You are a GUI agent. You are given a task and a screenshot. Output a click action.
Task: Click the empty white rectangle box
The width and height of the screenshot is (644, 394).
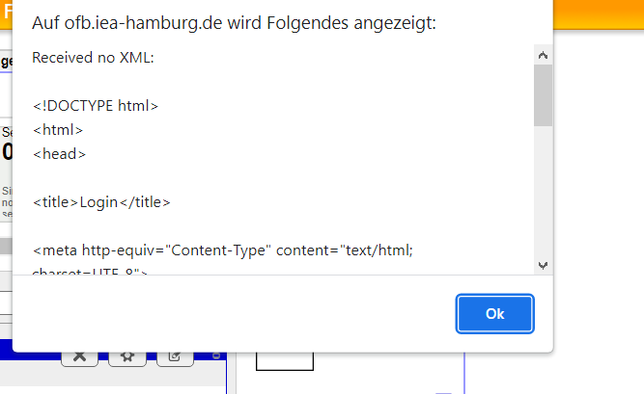285,361
